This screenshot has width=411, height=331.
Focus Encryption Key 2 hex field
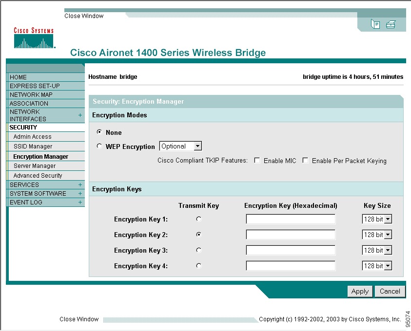(x=291, y=235)
